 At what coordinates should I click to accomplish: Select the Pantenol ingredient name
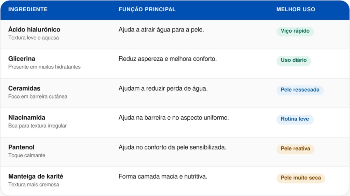(x=22, y=147)
